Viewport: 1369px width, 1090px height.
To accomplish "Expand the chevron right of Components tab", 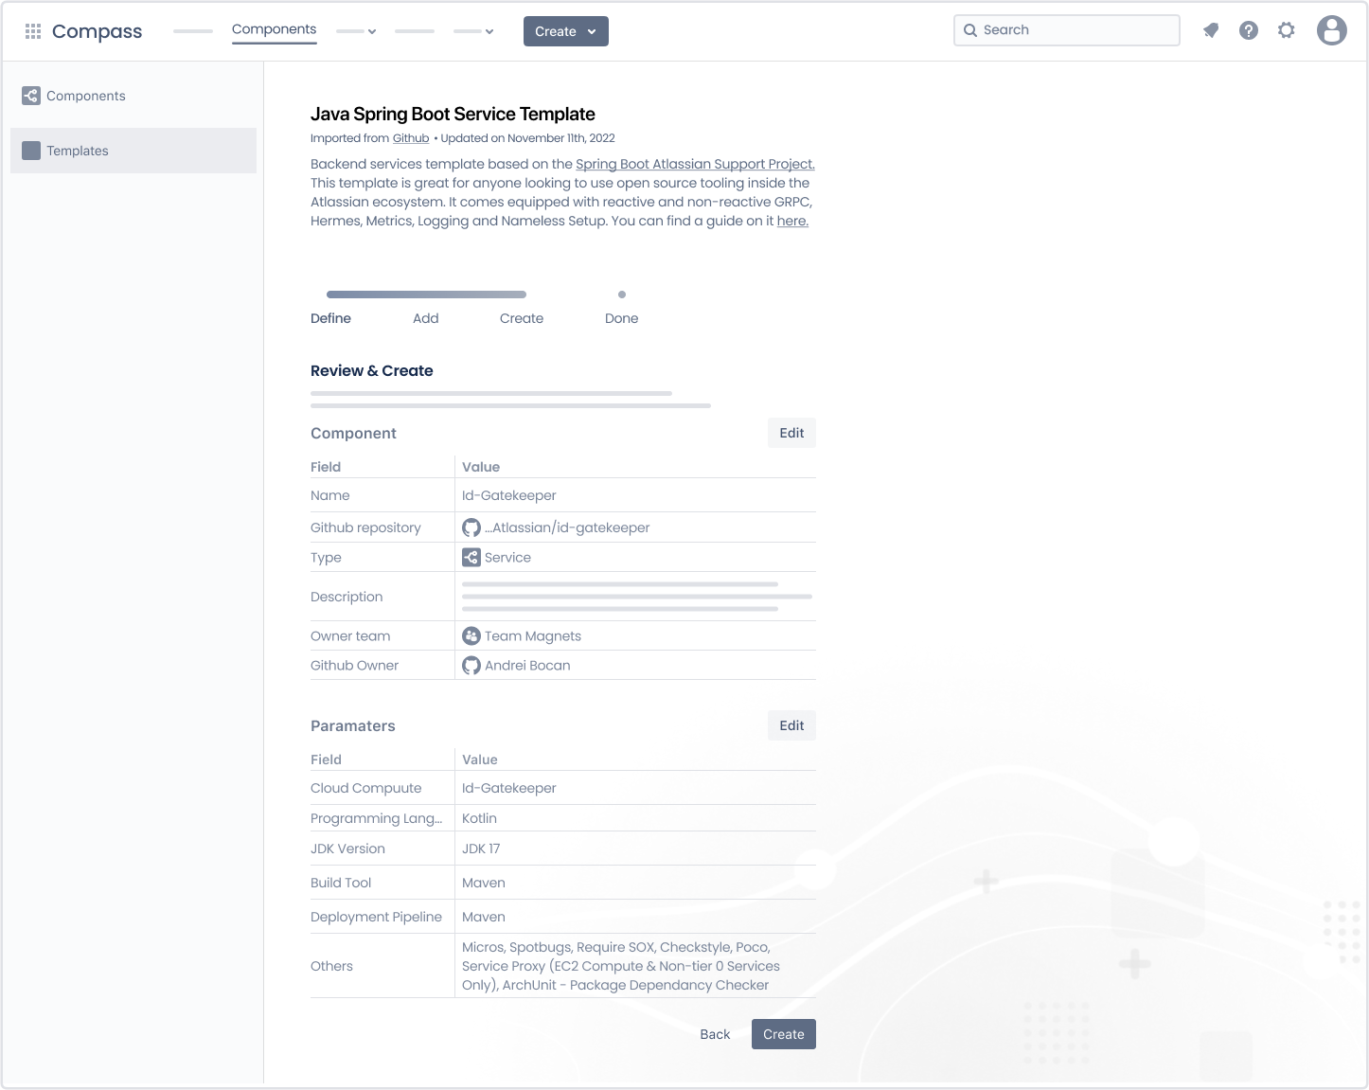I will 371,31.
